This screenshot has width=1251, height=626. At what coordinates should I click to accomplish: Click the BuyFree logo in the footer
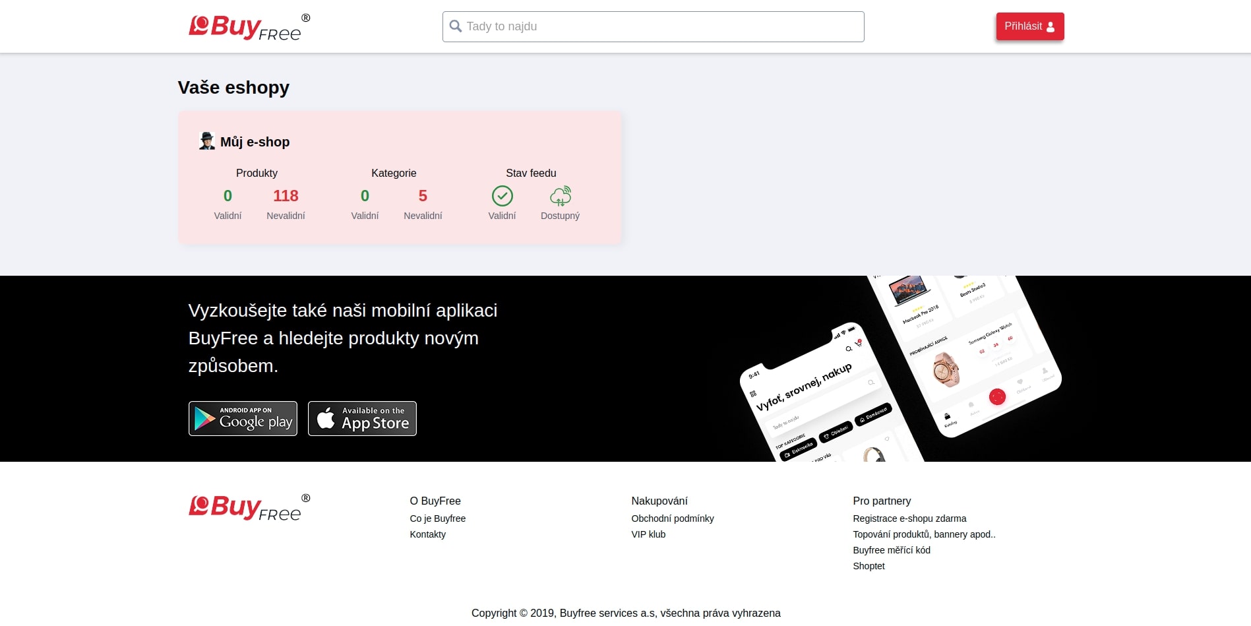click(x=249, y=507)
